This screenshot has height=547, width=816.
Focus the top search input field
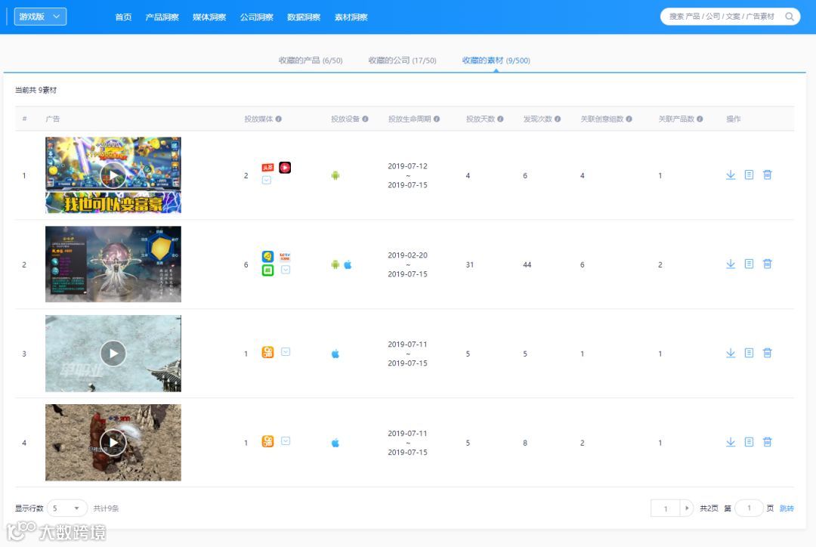pyautogui.click(x=722, y=17)
